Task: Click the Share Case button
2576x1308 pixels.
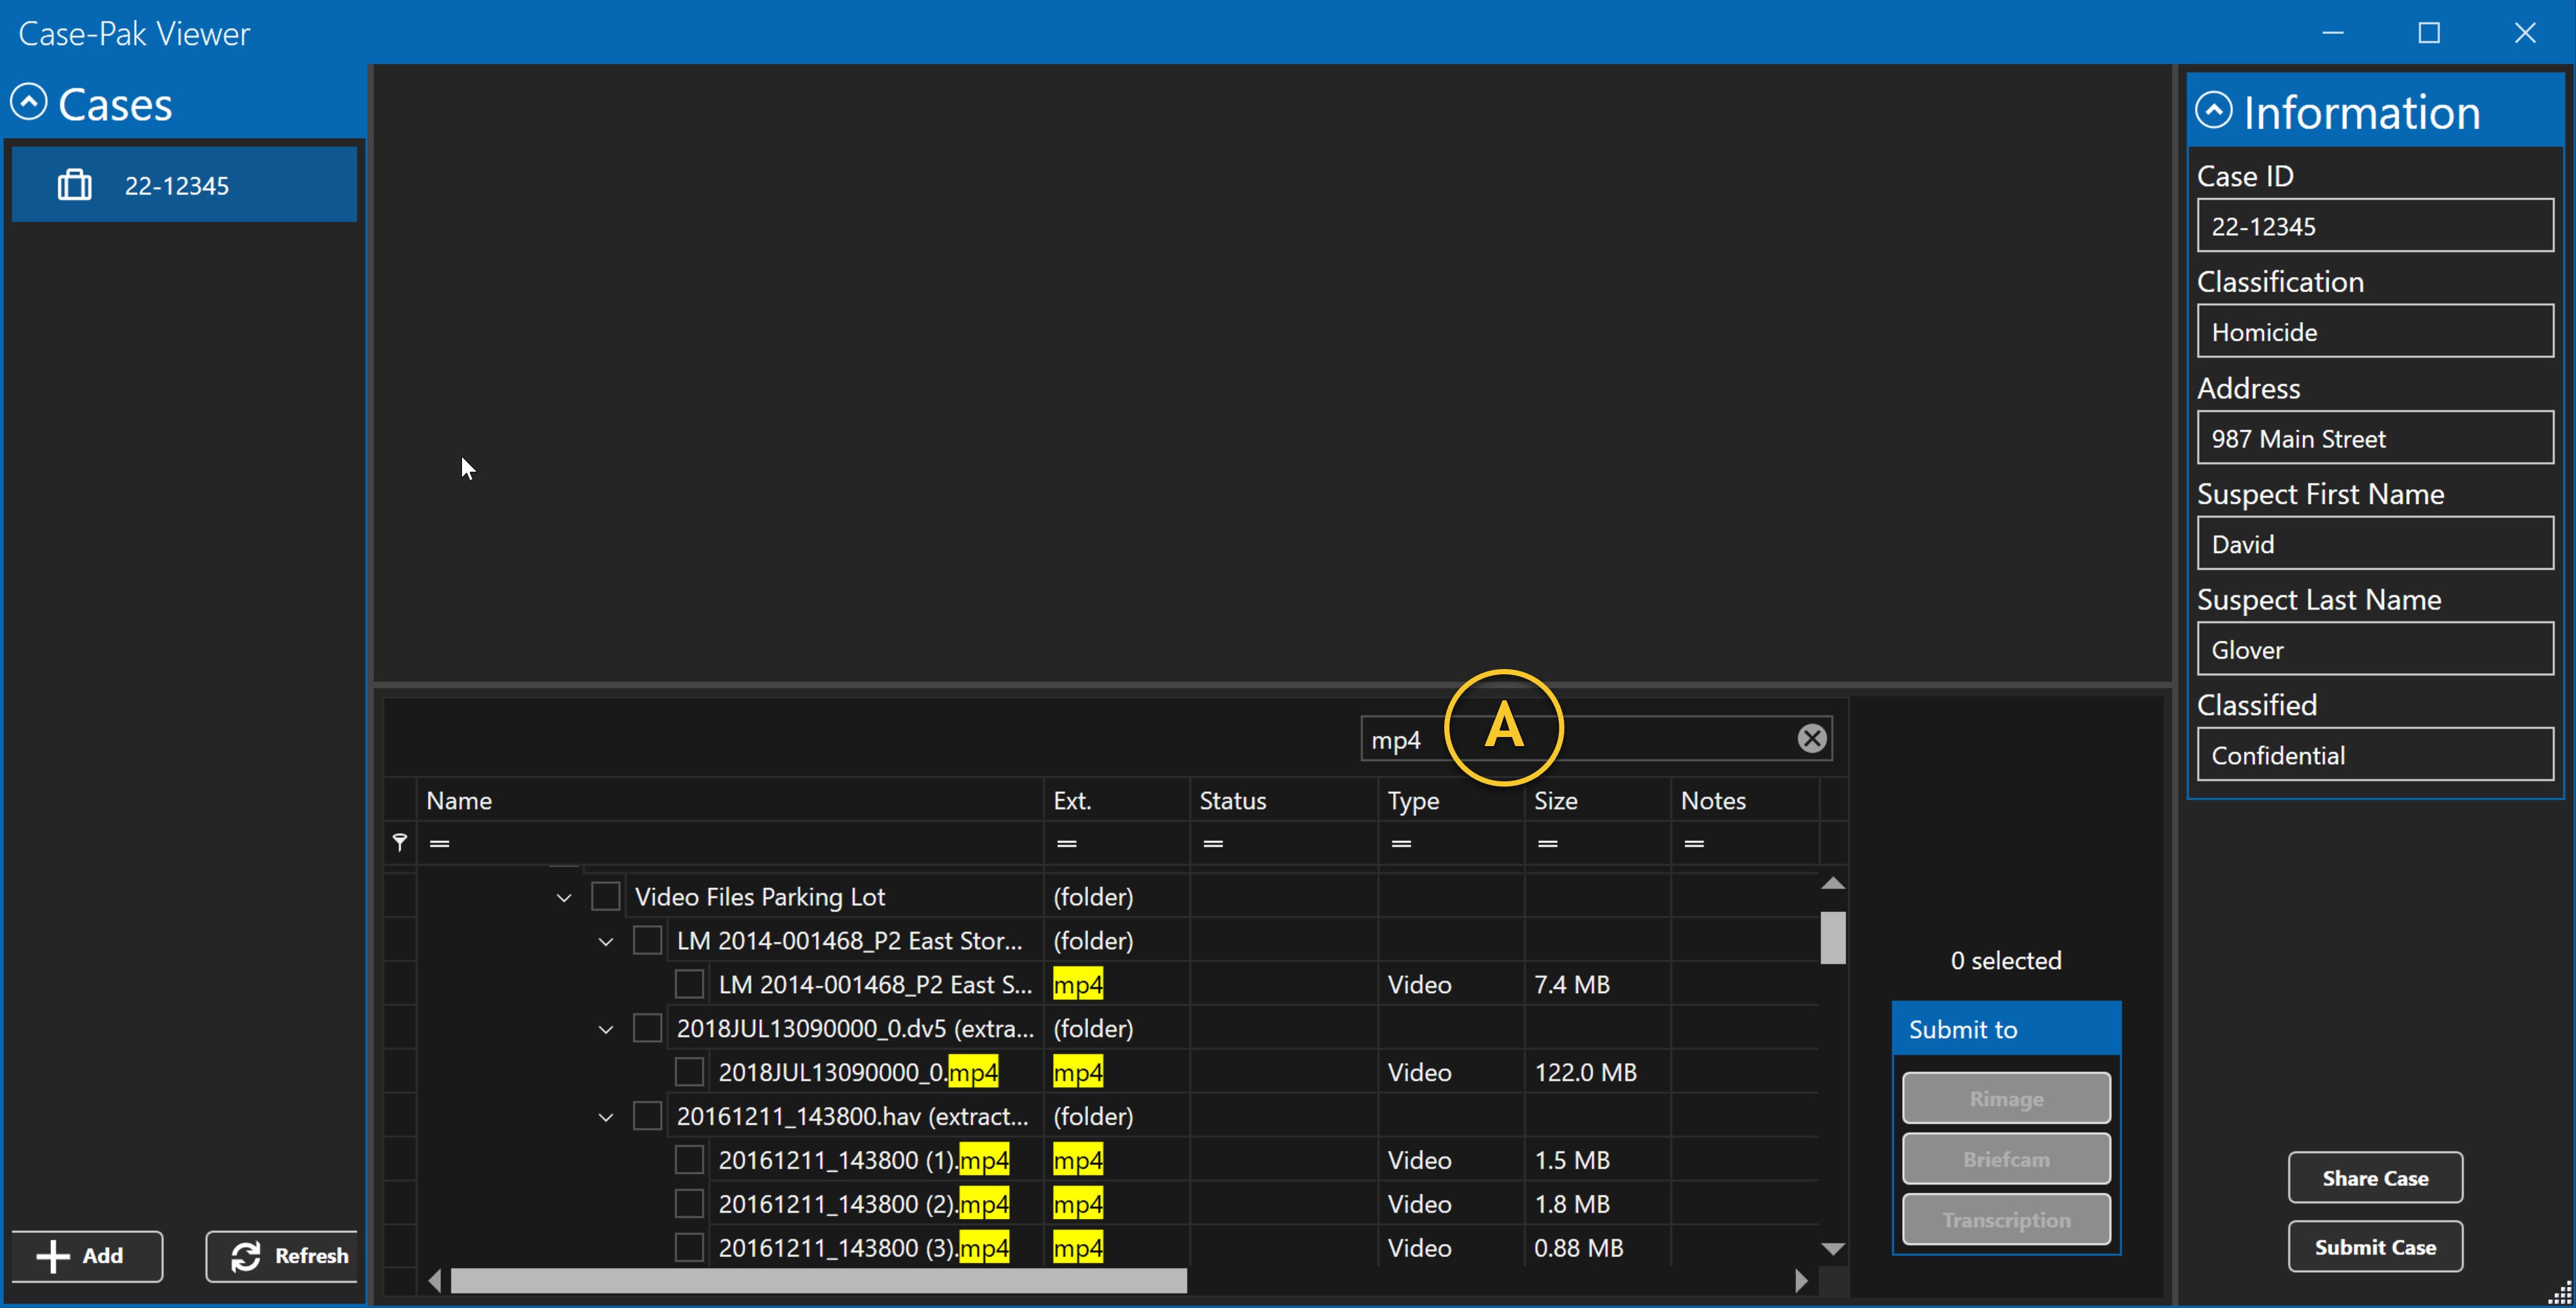Action: (2375, 1178)
